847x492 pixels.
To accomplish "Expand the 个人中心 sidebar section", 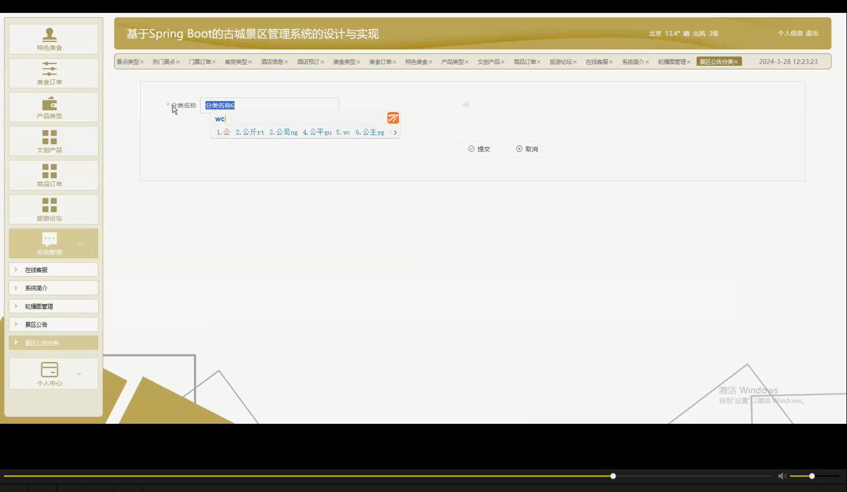I will pos(53,373).
